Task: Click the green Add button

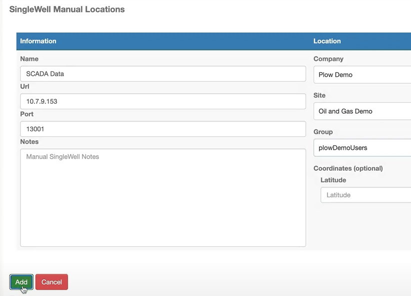Action: tap(21, 282)
